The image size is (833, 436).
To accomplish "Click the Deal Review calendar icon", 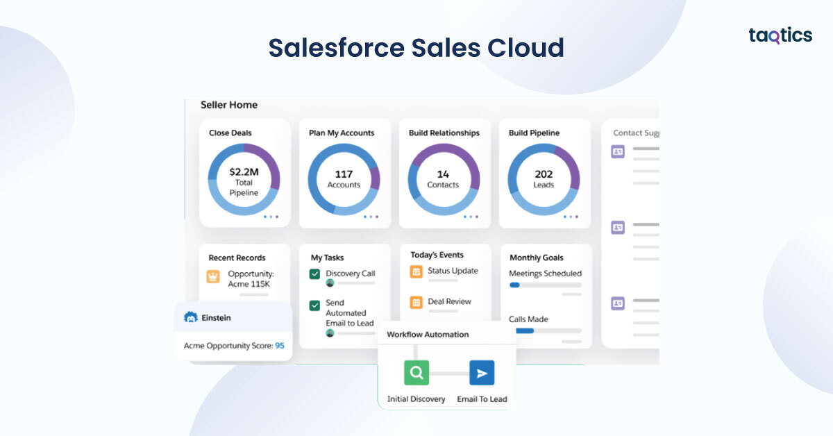I will 416,302.
